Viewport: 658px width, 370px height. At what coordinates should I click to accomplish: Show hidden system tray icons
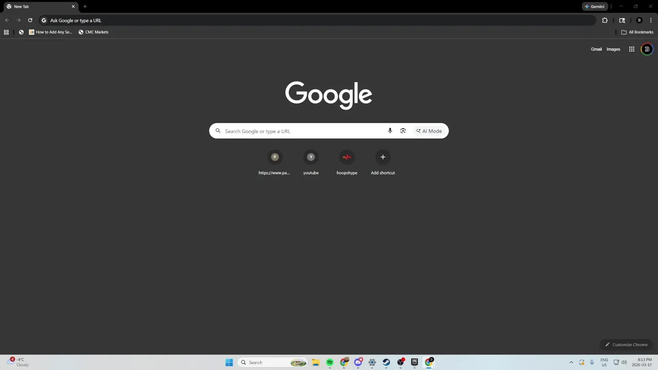pyautogui.click(x=571, y=362)
